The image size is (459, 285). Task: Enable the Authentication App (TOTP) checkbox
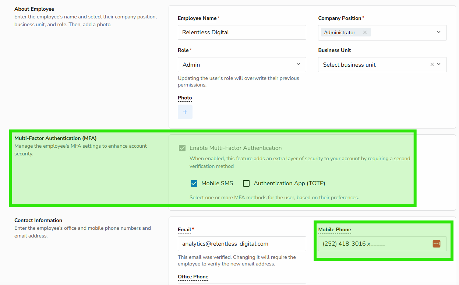click(x=246, y=183)
